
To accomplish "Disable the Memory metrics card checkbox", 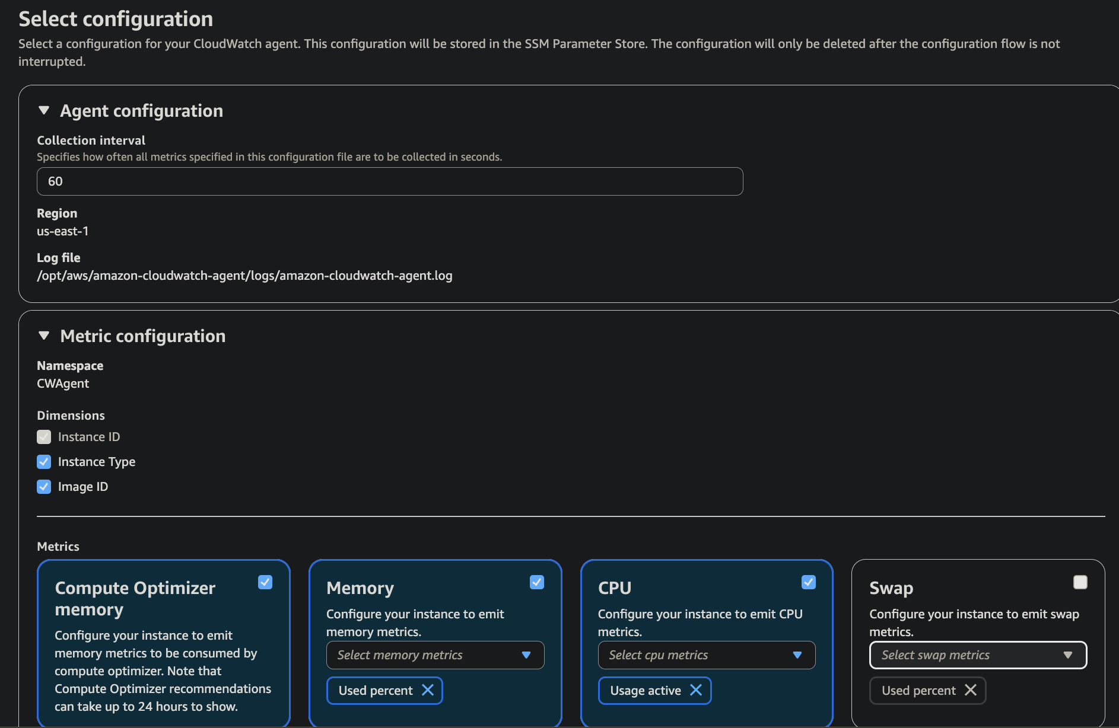I will tap(537, 582).
